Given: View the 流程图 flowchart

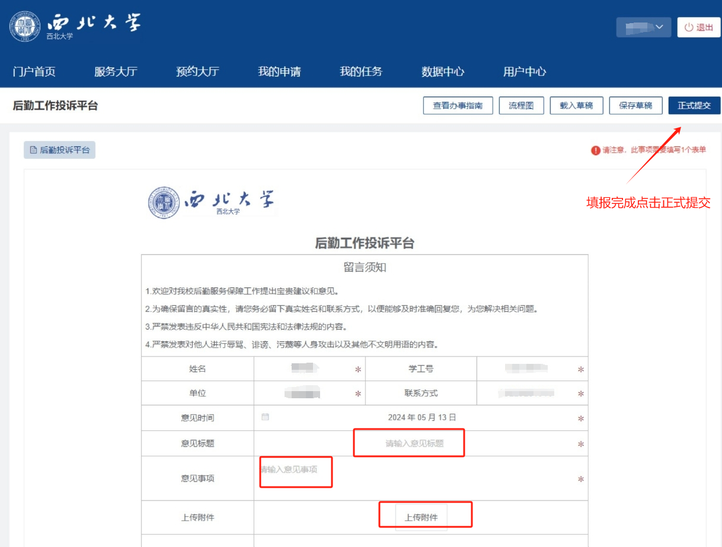Looking at the screenshot, I should tap(521, 105).
